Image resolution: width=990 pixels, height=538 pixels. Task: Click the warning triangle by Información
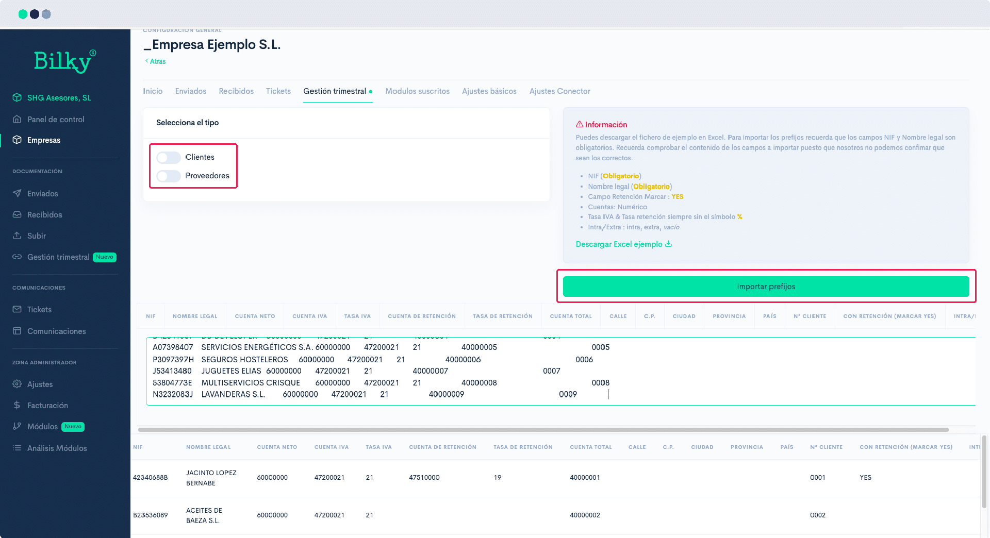pos(580,124)
